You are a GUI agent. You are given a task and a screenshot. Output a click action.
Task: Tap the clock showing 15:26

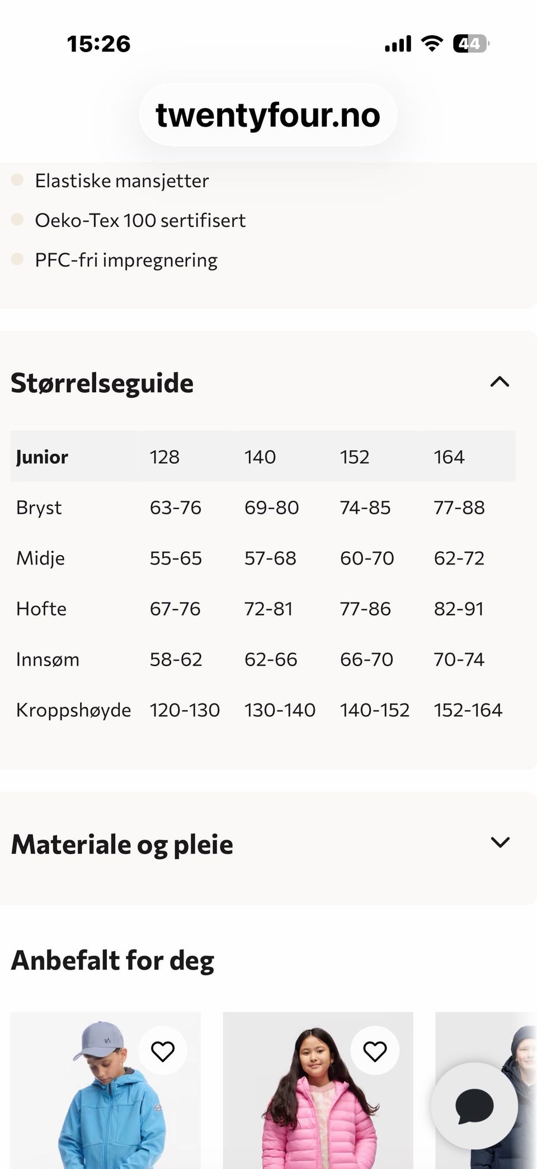98,44
